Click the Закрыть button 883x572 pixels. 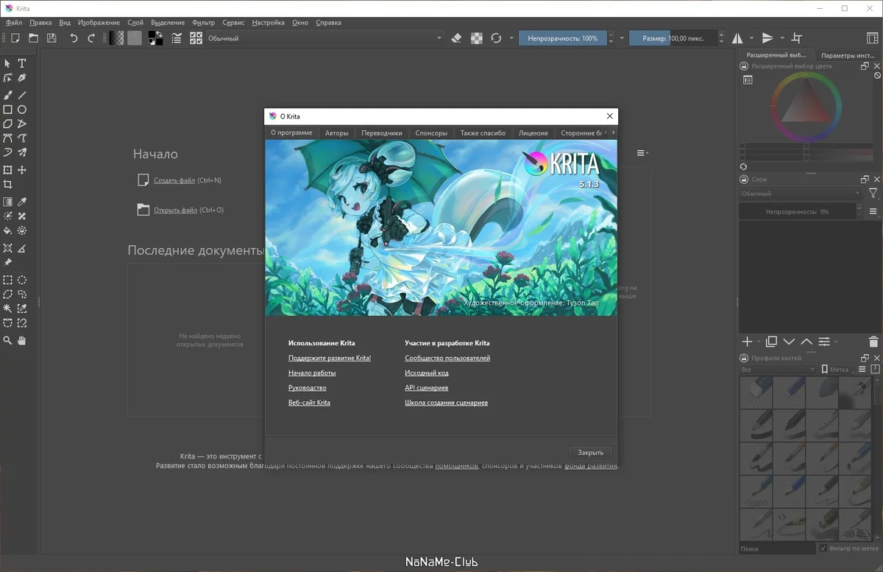pos(590,453)
